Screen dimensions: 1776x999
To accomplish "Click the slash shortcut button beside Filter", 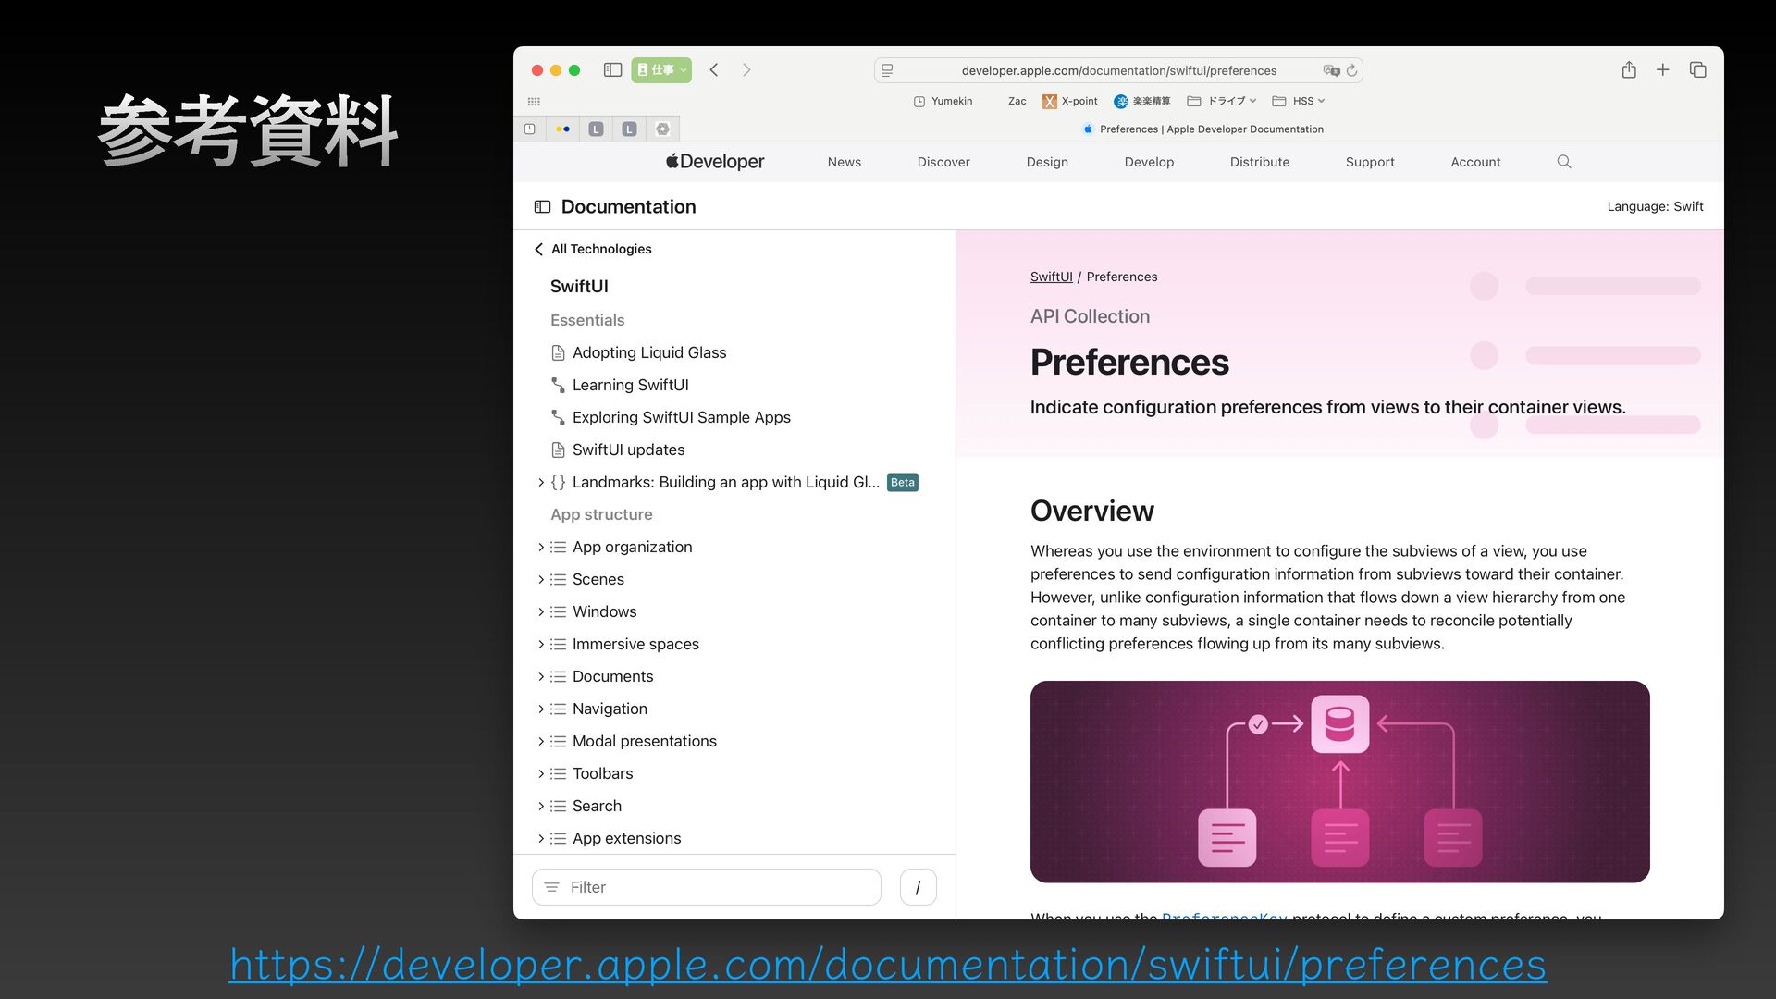I will pos(918,887).
